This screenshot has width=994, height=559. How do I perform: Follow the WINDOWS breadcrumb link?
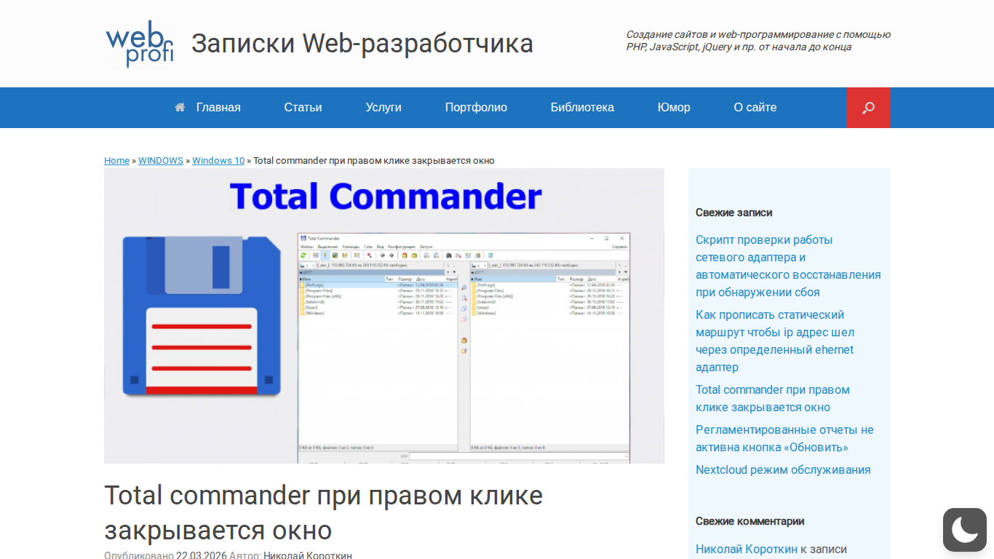tap(161, 161)
